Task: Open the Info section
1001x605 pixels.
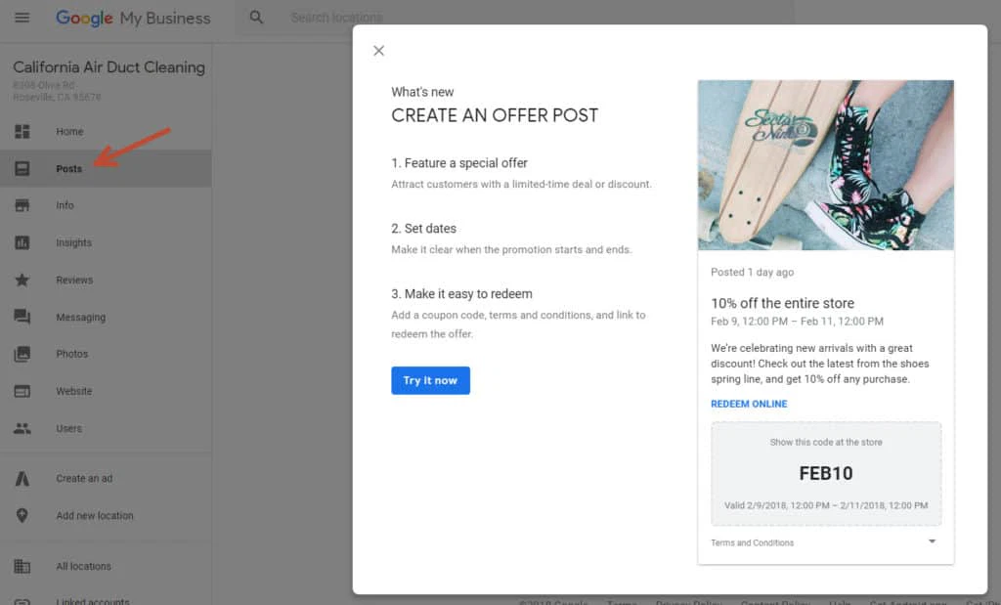Action: click(x=65, y=205)
